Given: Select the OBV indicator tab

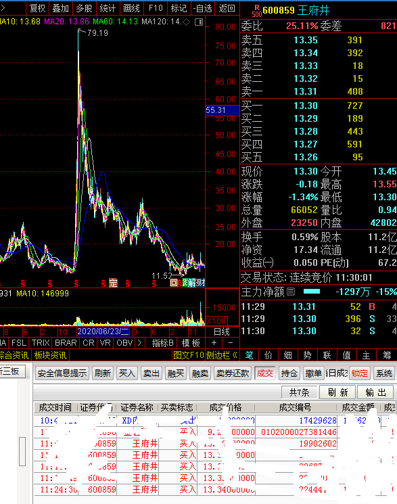Looking at the screenshot, I should click(124, 343).
